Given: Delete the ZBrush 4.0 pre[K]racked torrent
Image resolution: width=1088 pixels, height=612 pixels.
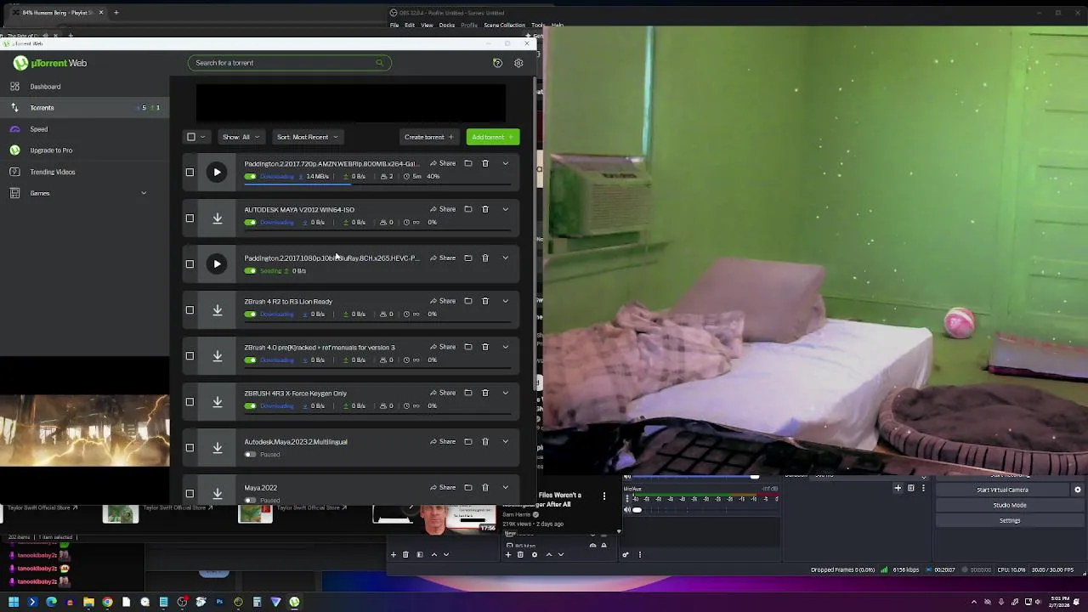Looking at the screenshot, I should tap(485, 347).
